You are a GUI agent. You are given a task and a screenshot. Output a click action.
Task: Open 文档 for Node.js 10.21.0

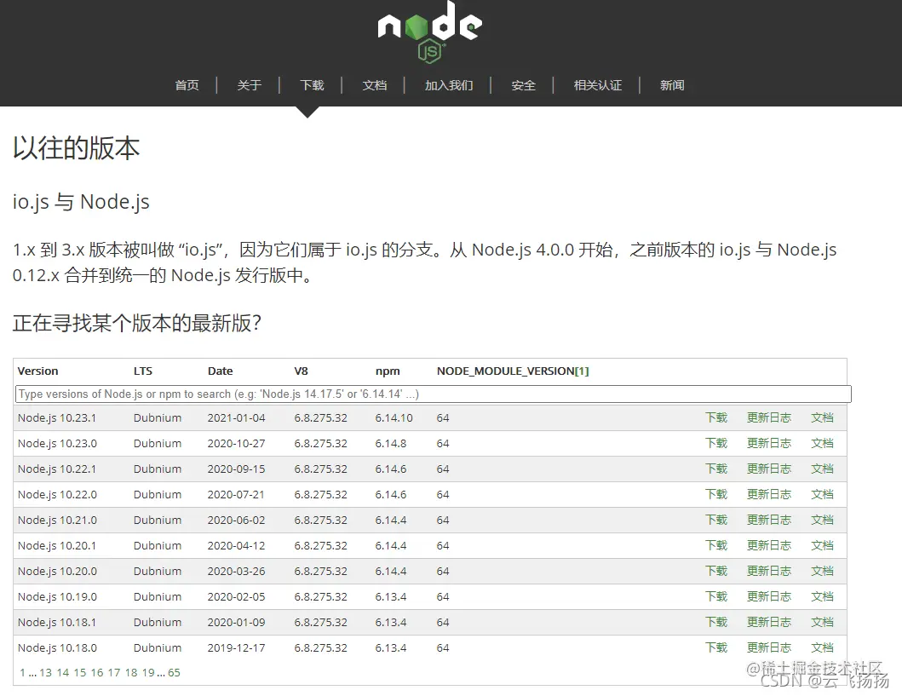[x=823, y=520]
